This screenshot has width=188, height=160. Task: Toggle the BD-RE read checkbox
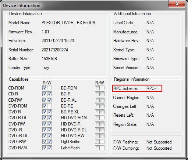(97, 106)
